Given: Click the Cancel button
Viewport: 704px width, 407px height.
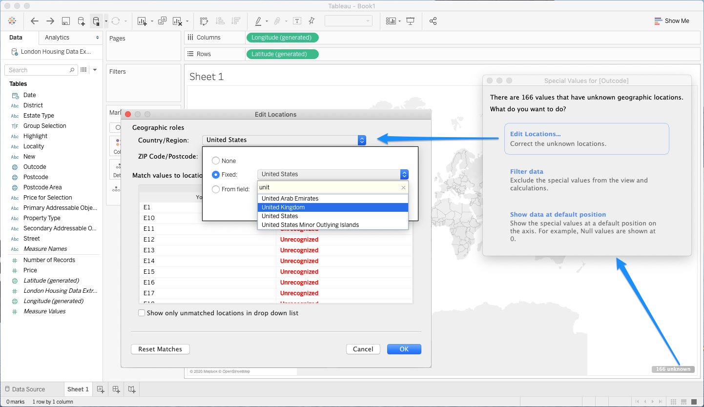Looking at the screenshot, I should 363,349.
